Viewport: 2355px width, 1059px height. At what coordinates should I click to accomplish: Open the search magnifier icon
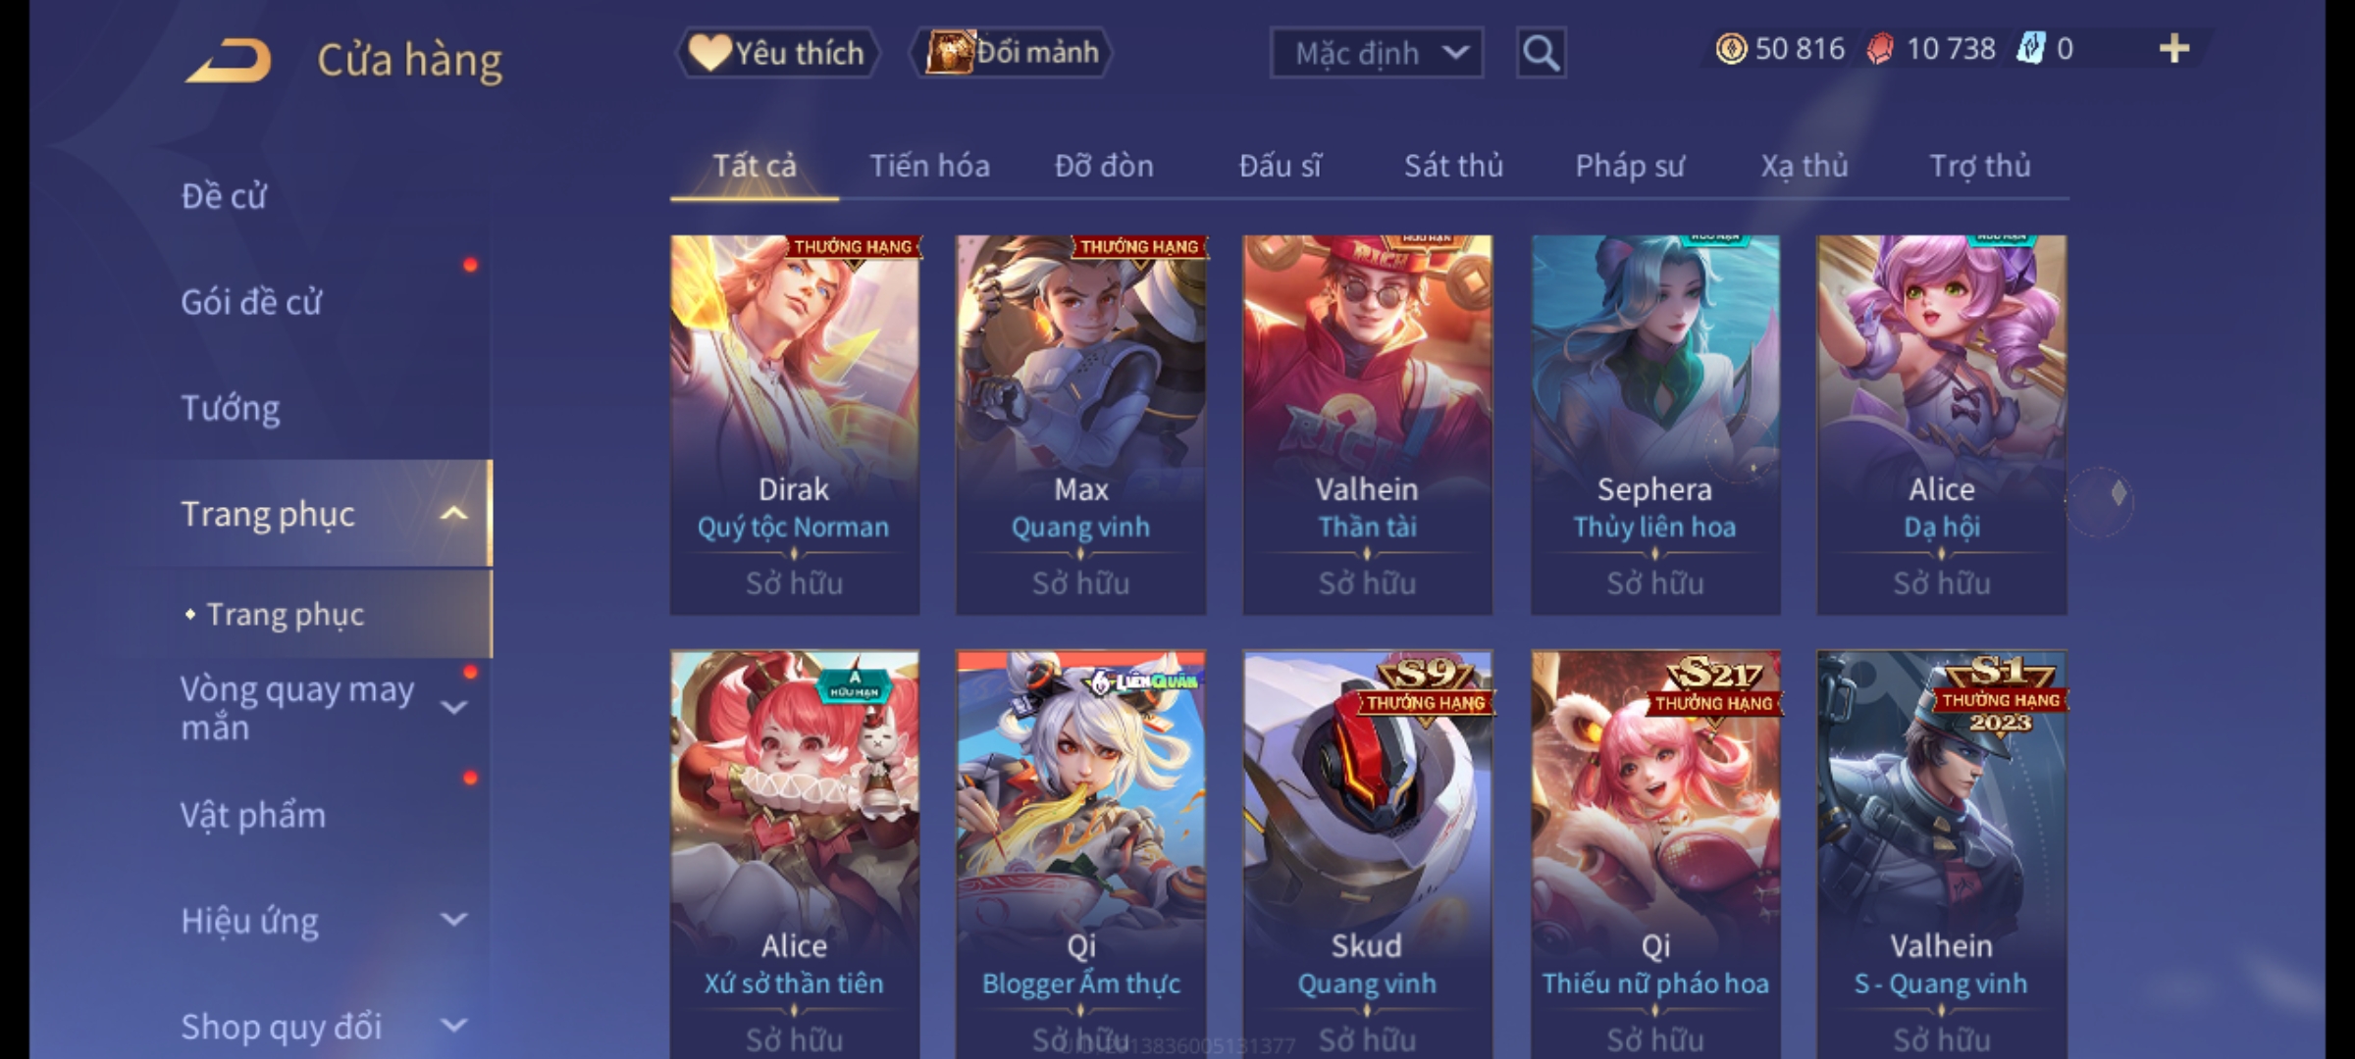tap(1541, 53)
